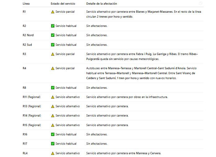Click the green check icon for R2
216x157 pixels.
pos(53,26)
